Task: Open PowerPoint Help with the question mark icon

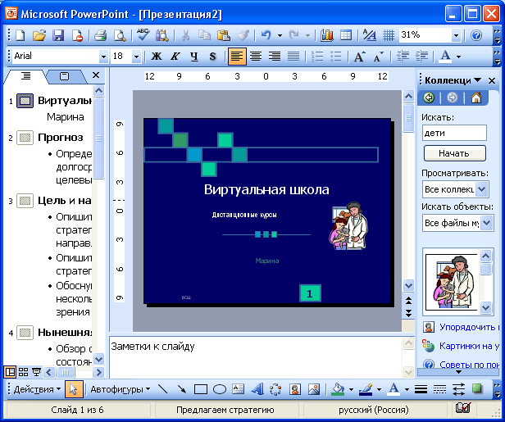Action: point(476,35)
